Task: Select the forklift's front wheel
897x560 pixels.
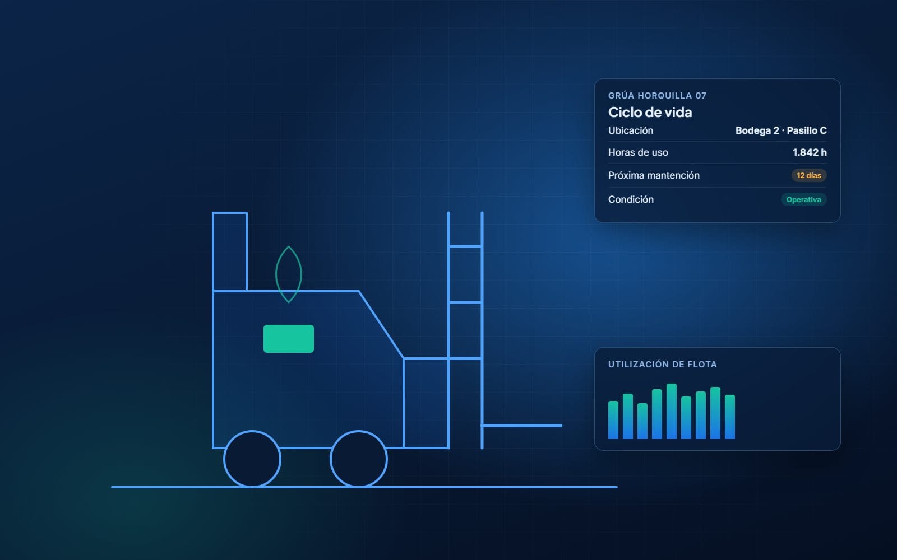Action: click(x=359, y=459)
